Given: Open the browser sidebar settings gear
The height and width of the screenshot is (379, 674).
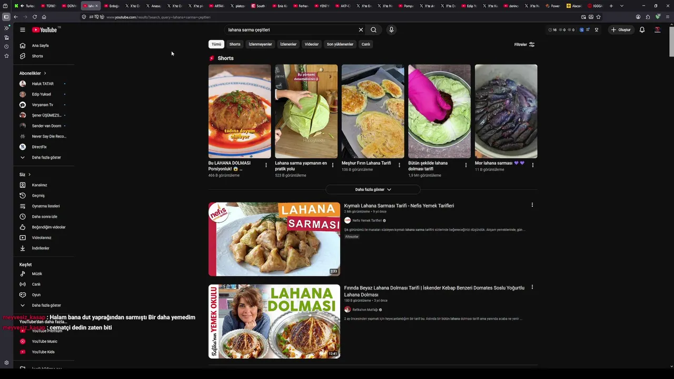Looking at the screenshot, I should (x=6, y=363).
